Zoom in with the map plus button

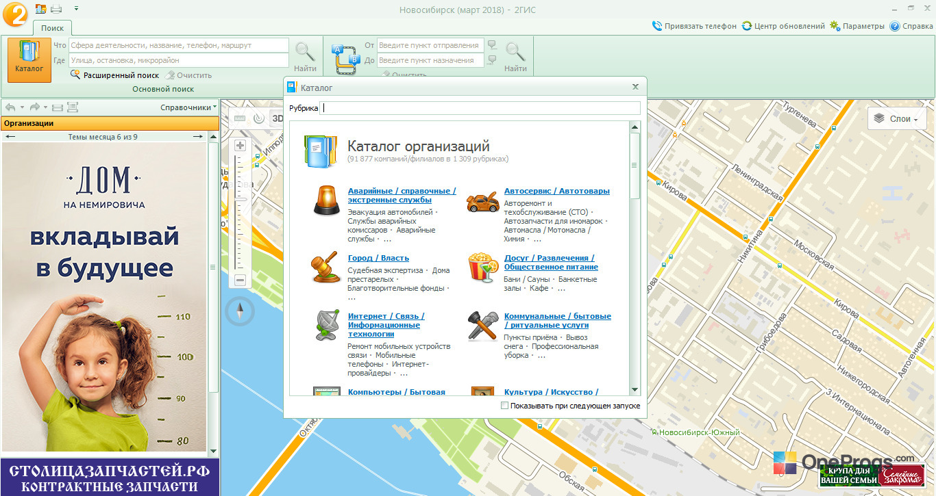241,146
